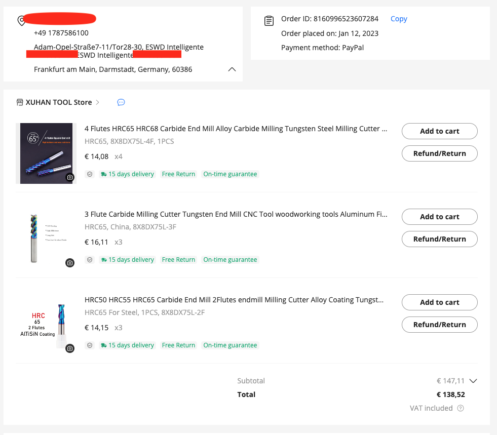Open XUHAN TOOL Store page via arrow
Screen dimensions: 497x435
[98, 102]
